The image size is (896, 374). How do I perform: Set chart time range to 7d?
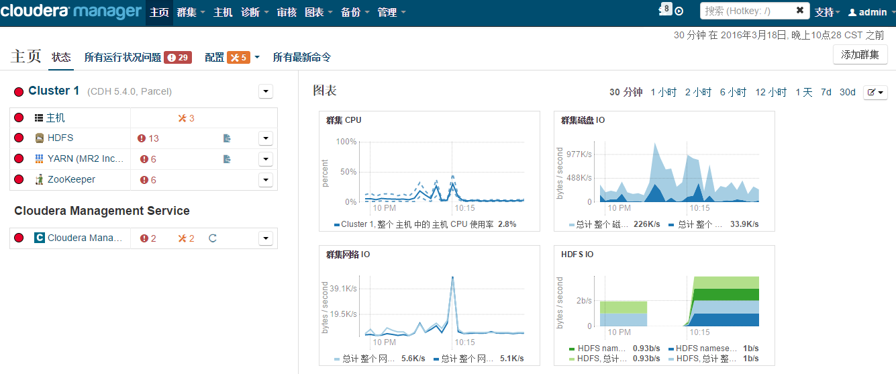coord(826,93)
